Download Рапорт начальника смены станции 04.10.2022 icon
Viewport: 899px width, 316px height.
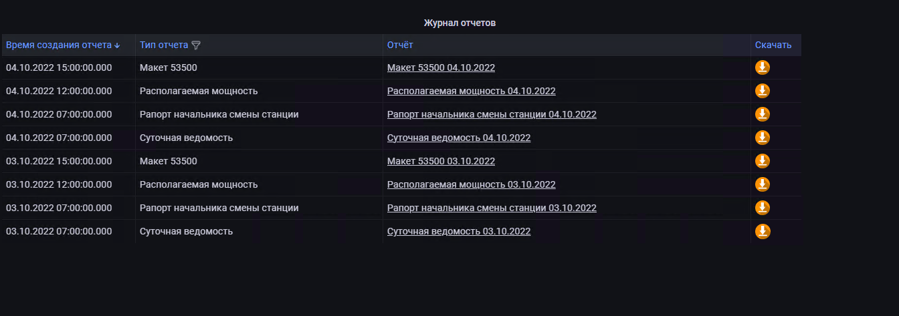coord(763,114)
